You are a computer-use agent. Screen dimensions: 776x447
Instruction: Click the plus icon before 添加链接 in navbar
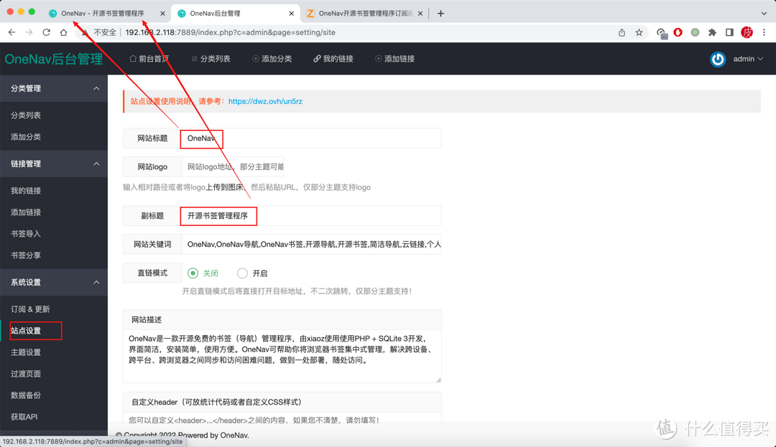[378, 59]
